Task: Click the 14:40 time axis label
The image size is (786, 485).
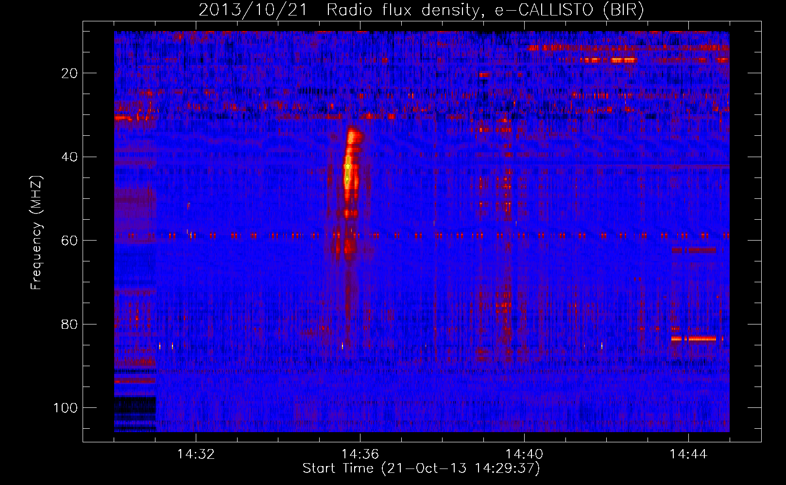Action: tap(524, 454)
